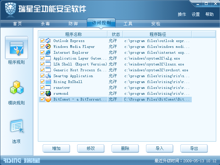
Task: Switch to the 杀毒 antivirus tab
Action: 45,23
